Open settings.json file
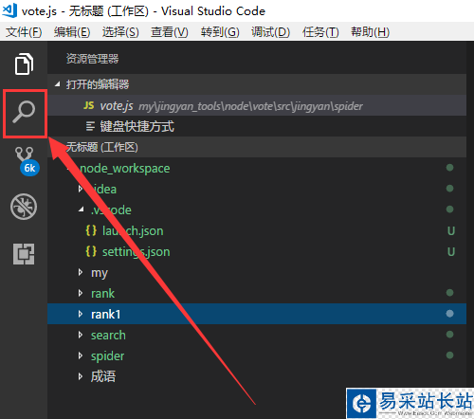 click(136, 251)
